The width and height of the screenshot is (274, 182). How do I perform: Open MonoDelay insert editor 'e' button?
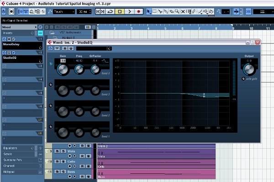click(14, 39)
